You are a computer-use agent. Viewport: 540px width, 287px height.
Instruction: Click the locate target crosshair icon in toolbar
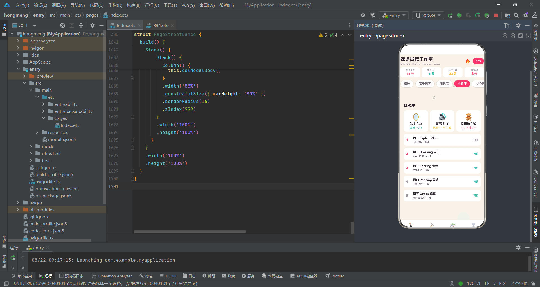[363, 15]
